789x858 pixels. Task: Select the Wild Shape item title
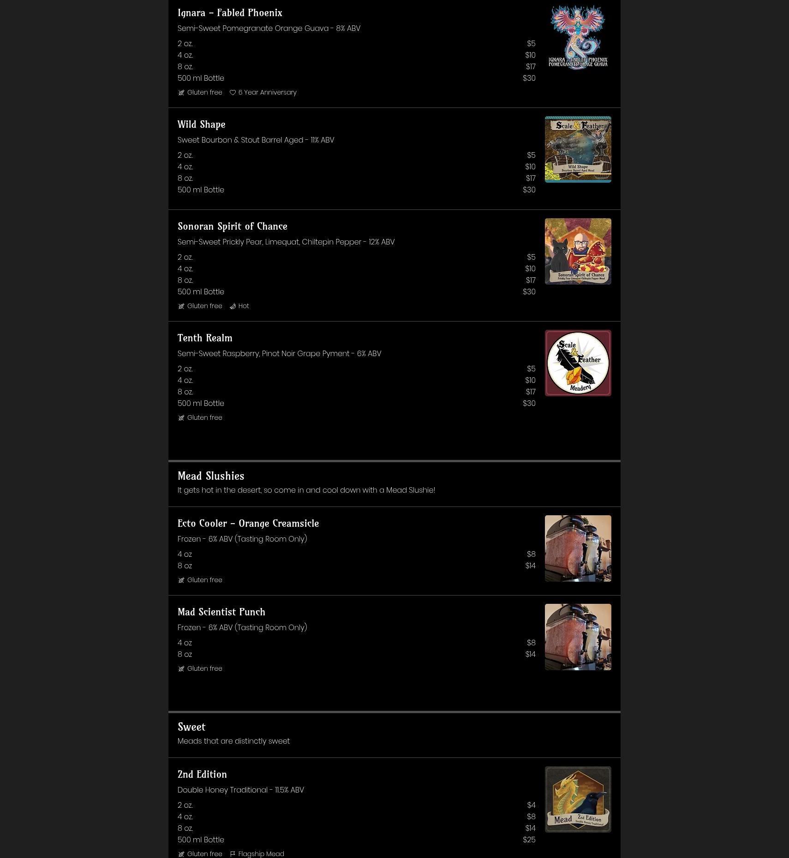pos(202,125)
